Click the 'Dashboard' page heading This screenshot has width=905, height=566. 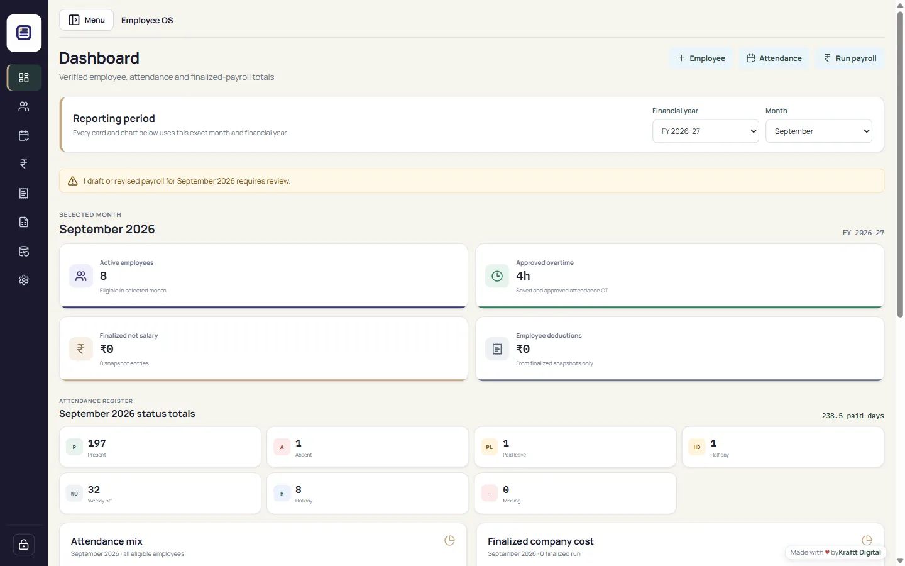pos(99,58)
